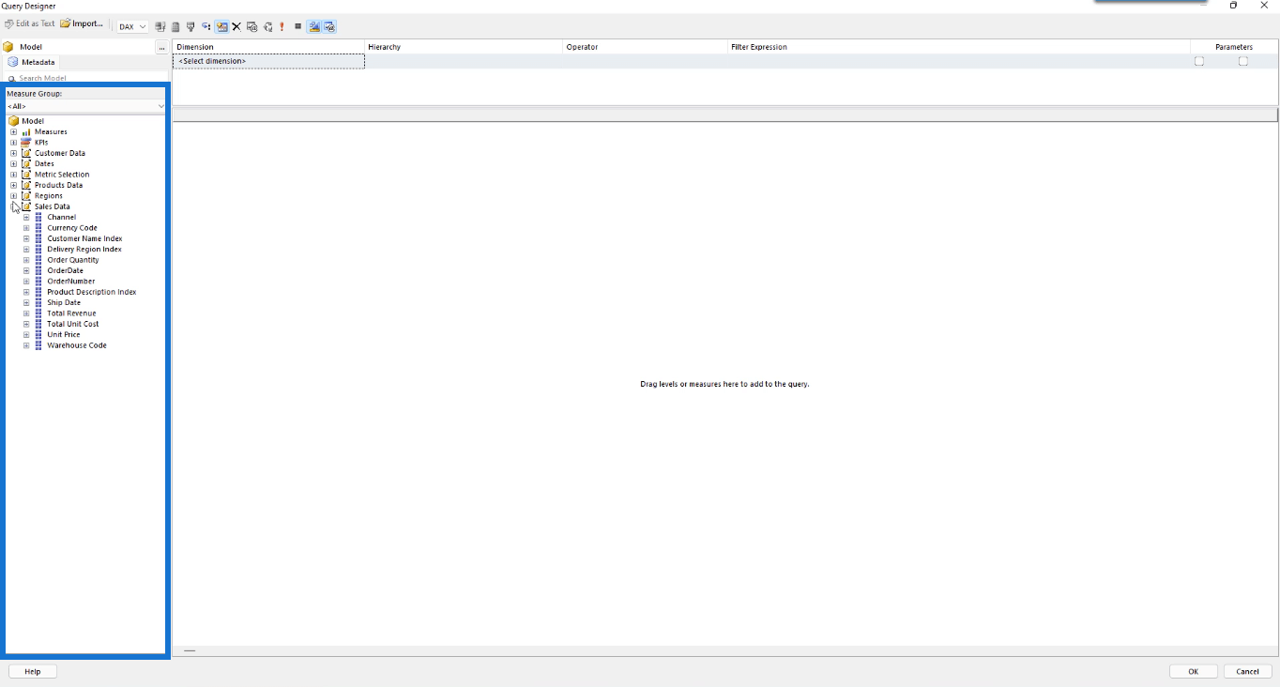
Task: Click the Dimension column header
Action: point(268,47)
